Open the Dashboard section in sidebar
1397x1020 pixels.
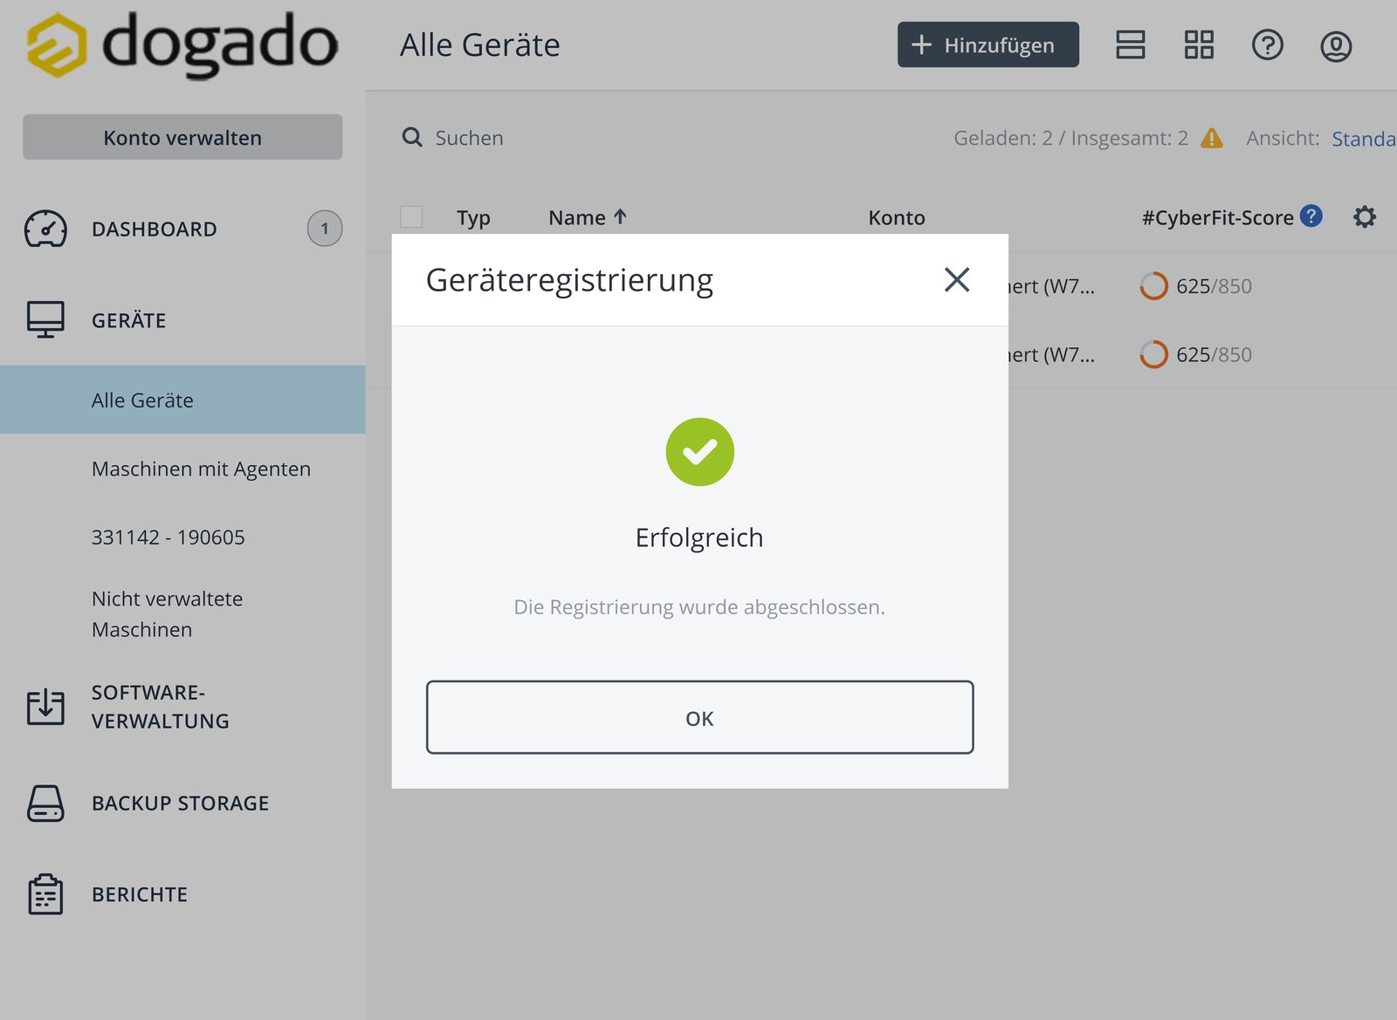pos(154,229)
